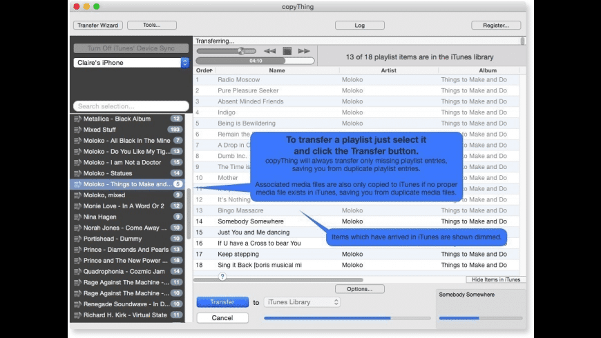Click the rewind playback button
The height and width of the screenshot is (338, 601).
269,51
